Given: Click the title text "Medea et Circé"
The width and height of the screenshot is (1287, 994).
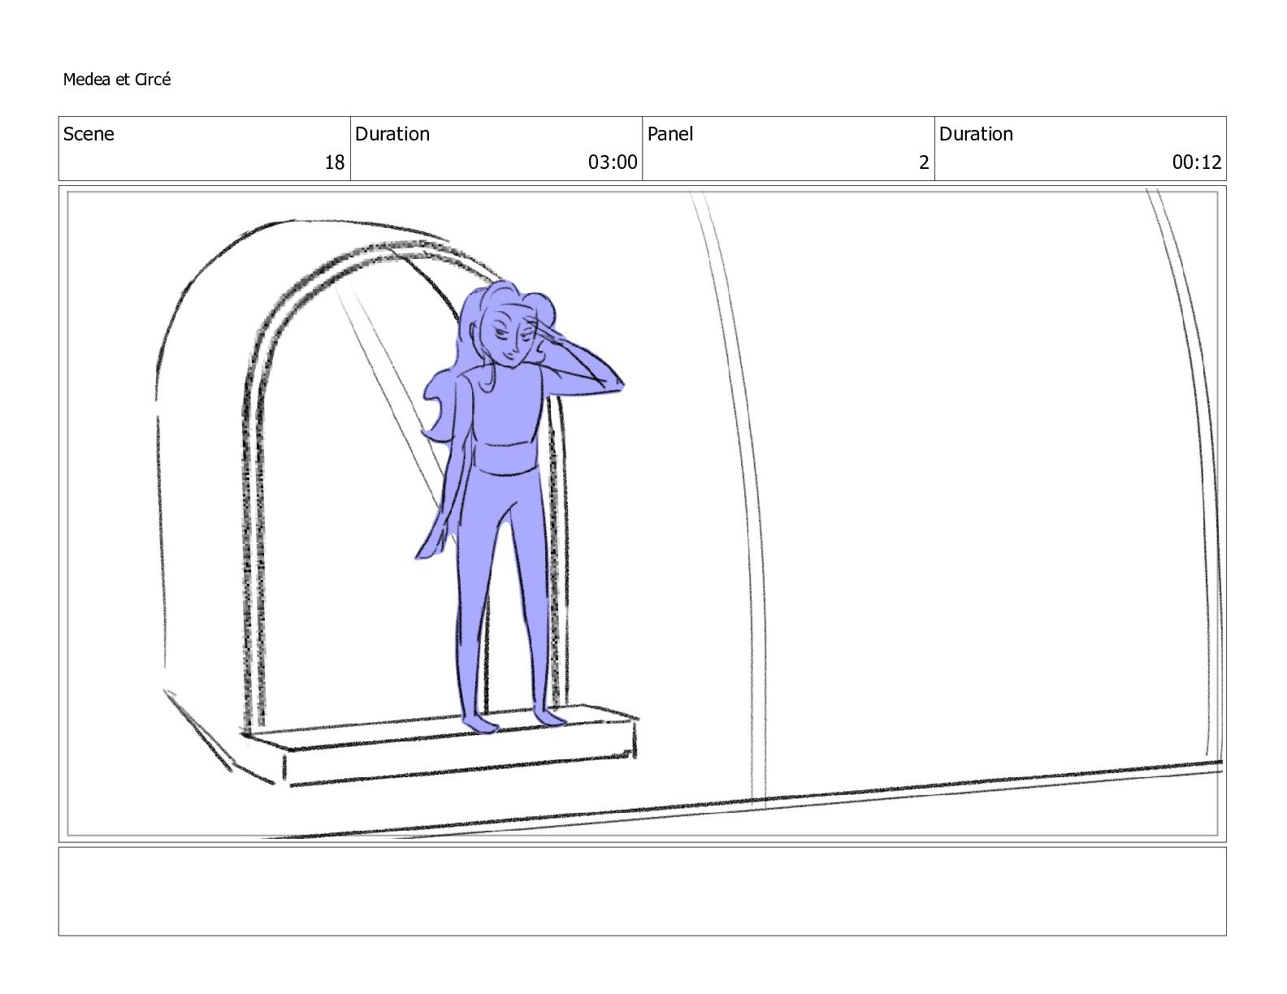Looking at the screenshot, I should point(117,80).
